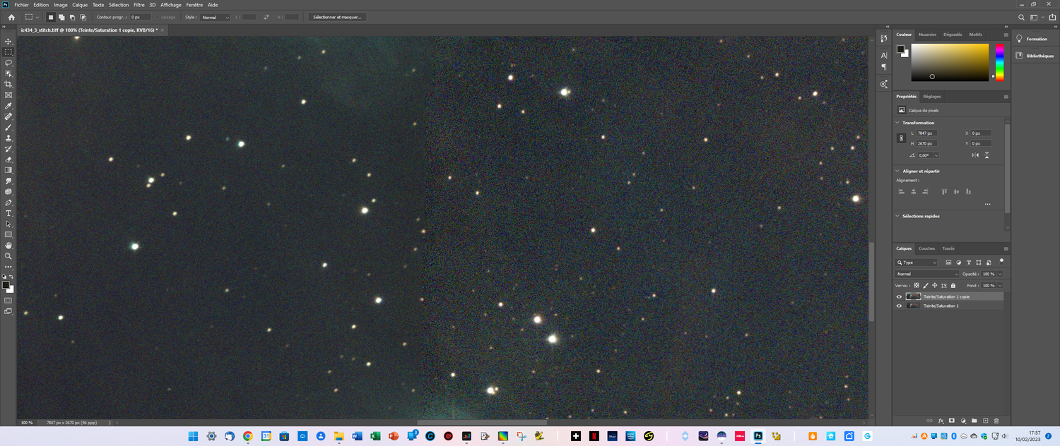Click the L width input field
Screen dimensions: 1060x446
[x=927, y=133]
